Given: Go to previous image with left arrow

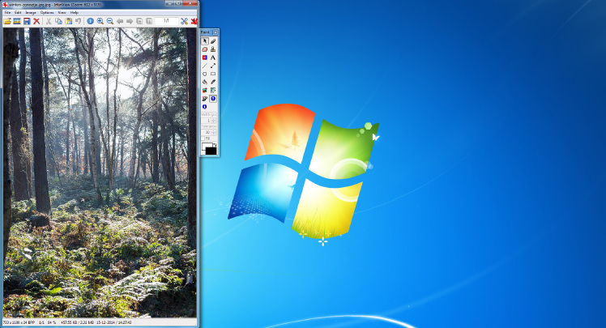Looking at the screenshot, I should [x=120, y=21].
